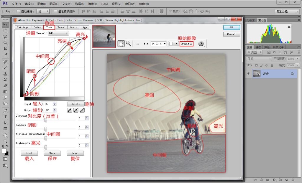Toggle Quick Mask mode icon
The width and height of the screenshot is (302, 183).
pyautogui.click(x=5, y=159)
